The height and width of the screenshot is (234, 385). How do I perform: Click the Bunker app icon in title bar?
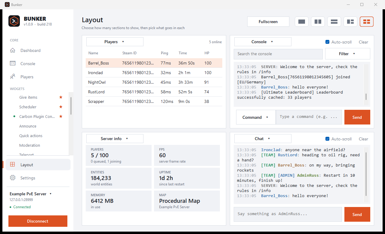pyautogui.click(x=7, y=4)
